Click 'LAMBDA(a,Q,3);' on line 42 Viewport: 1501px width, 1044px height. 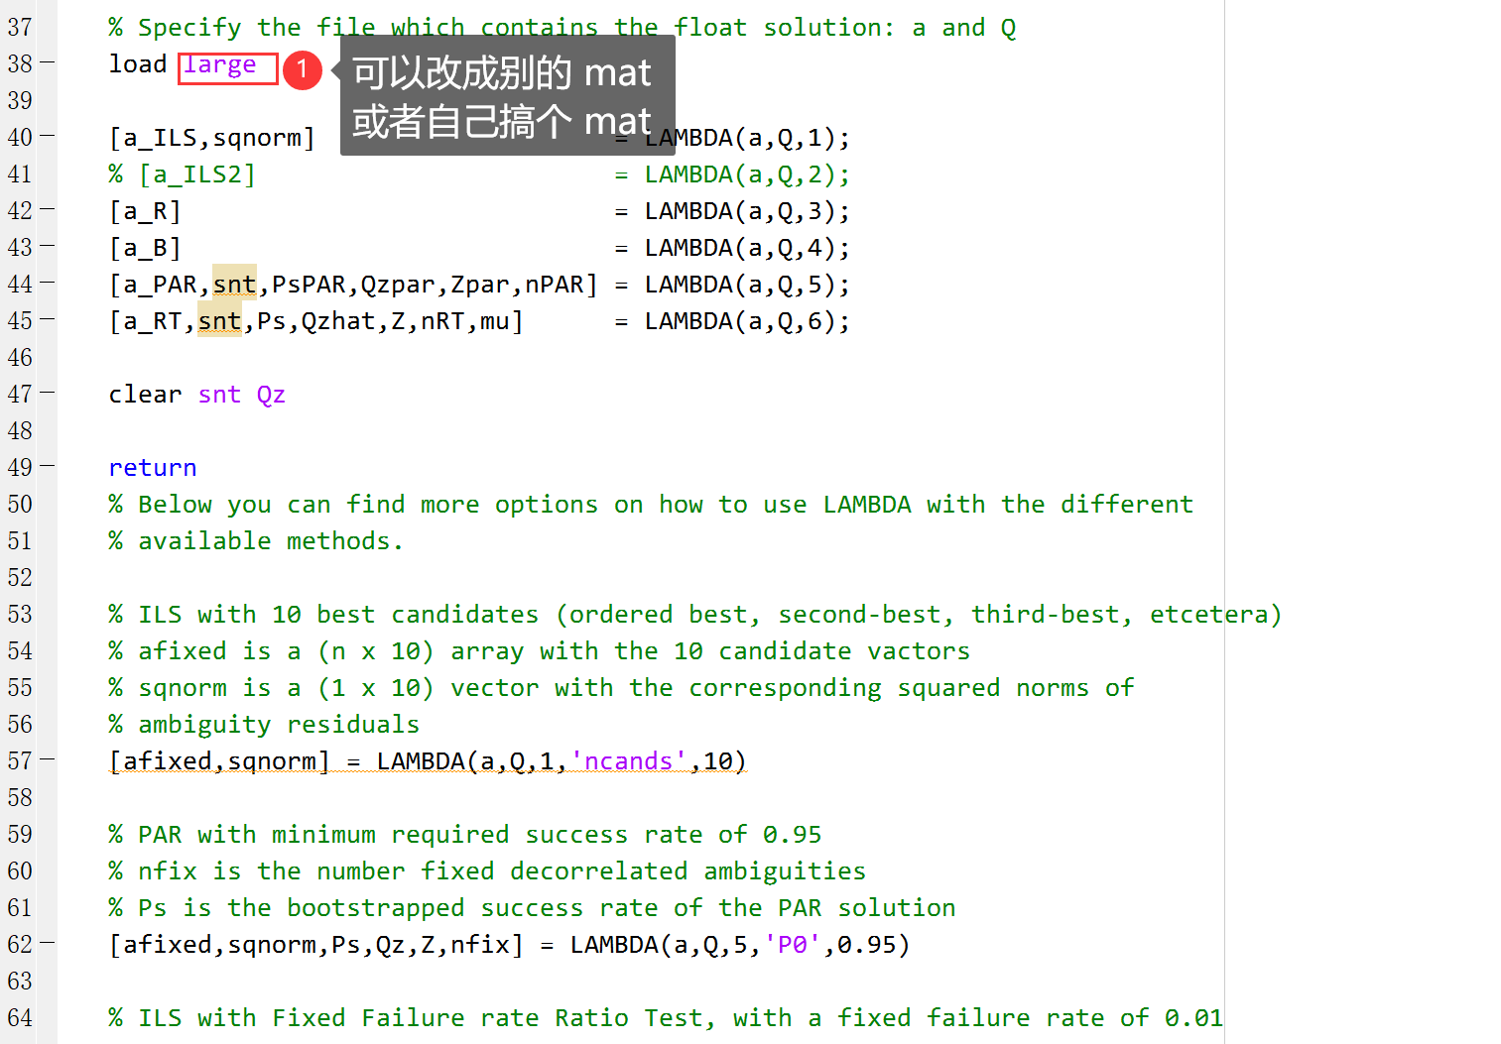pos(747,211)
